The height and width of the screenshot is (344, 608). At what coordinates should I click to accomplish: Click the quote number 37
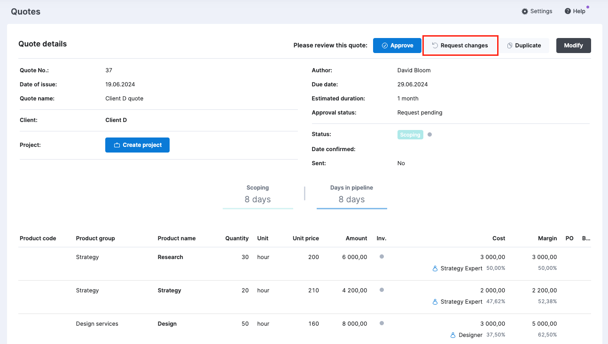click(109, 70)
